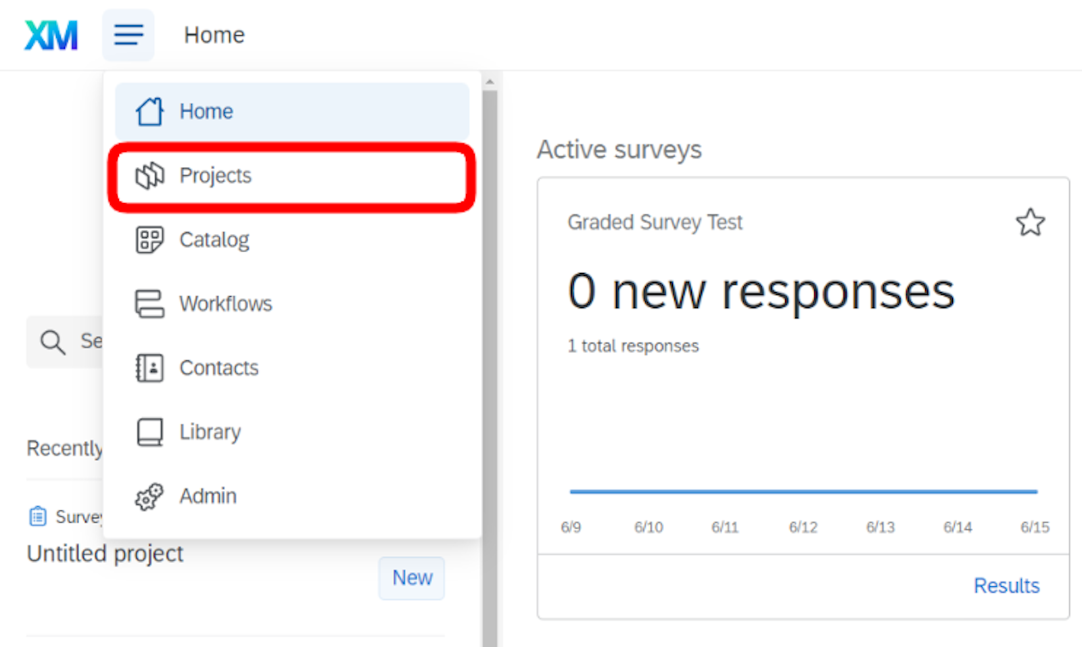Click the Library book icon

pyautogui.click(x=149, y=432)
